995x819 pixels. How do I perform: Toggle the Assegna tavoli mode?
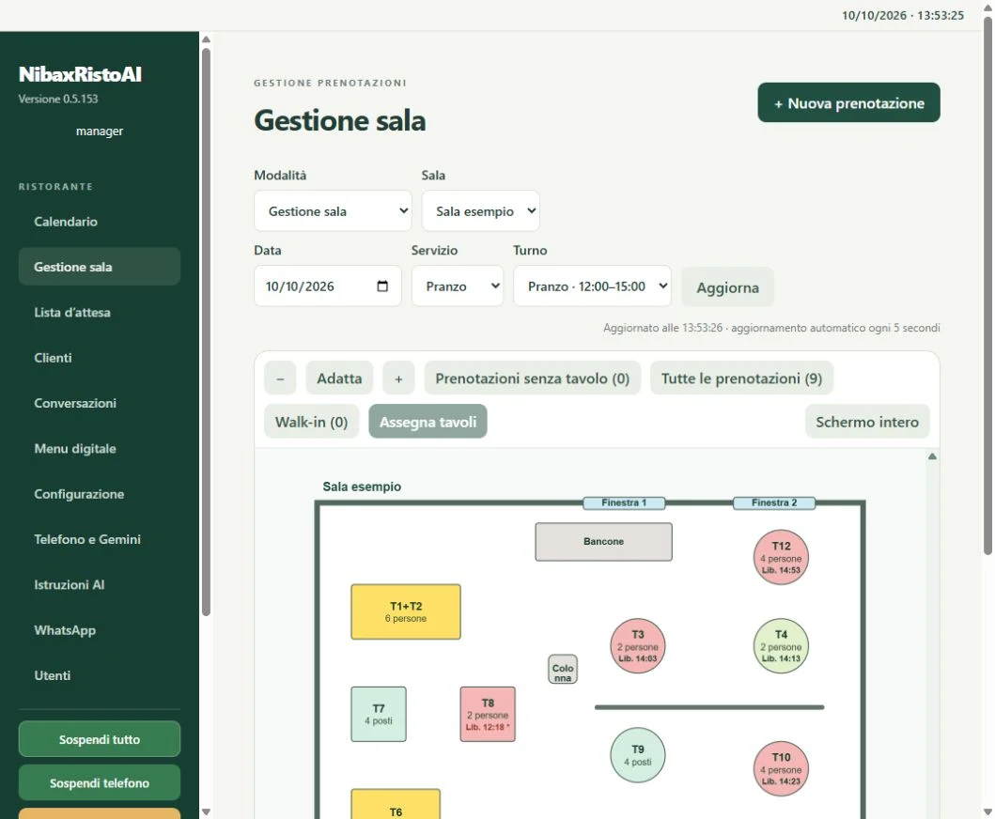click(428, 422)
